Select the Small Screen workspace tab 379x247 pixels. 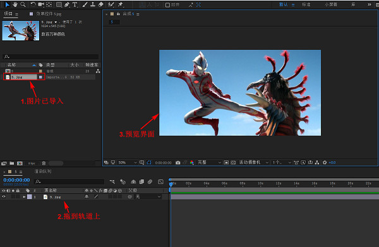pyautogui.click(x=331, y=4)
